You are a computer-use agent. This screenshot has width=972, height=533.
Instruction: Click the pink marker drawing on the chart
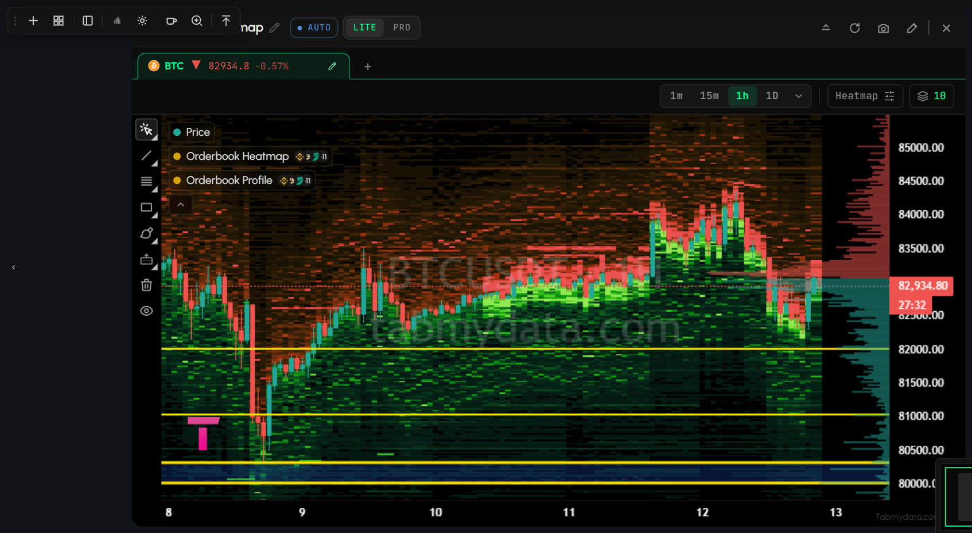click(203, 433)
